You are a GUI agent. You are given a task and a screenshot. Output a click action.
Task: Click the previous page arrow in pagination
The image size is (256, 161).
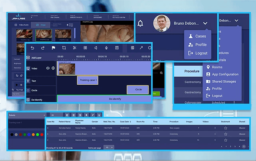[222, 146]
